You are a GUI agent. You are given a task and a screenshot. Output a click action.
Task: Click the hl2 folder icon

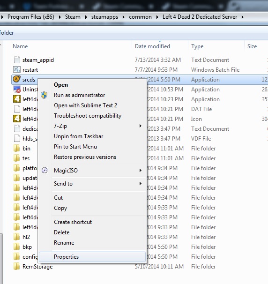[x=16, y=237]
